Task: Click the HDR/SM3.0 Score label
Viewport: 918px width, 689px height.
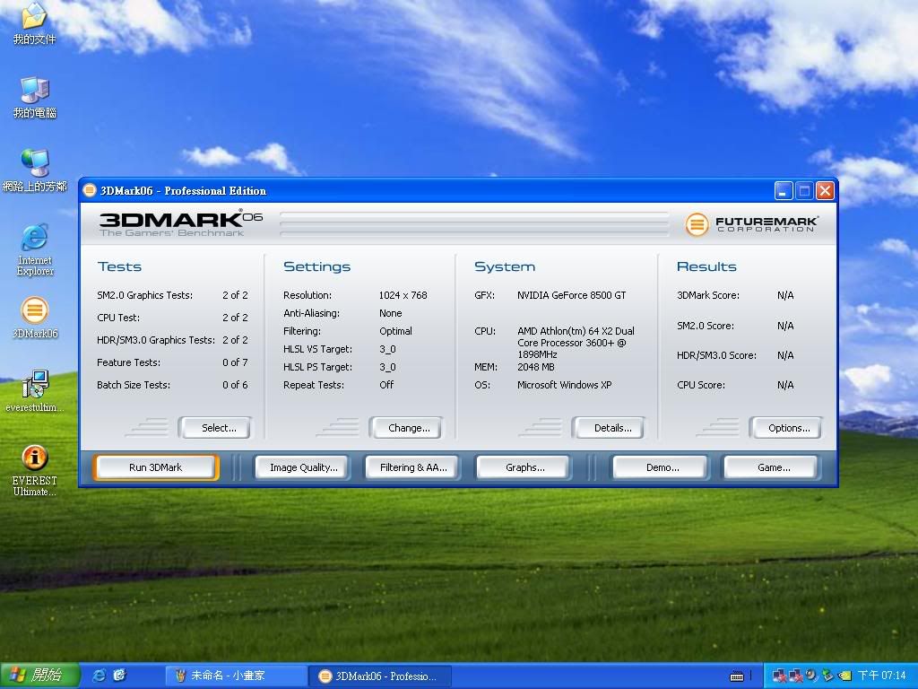Action: pos(716,355)
